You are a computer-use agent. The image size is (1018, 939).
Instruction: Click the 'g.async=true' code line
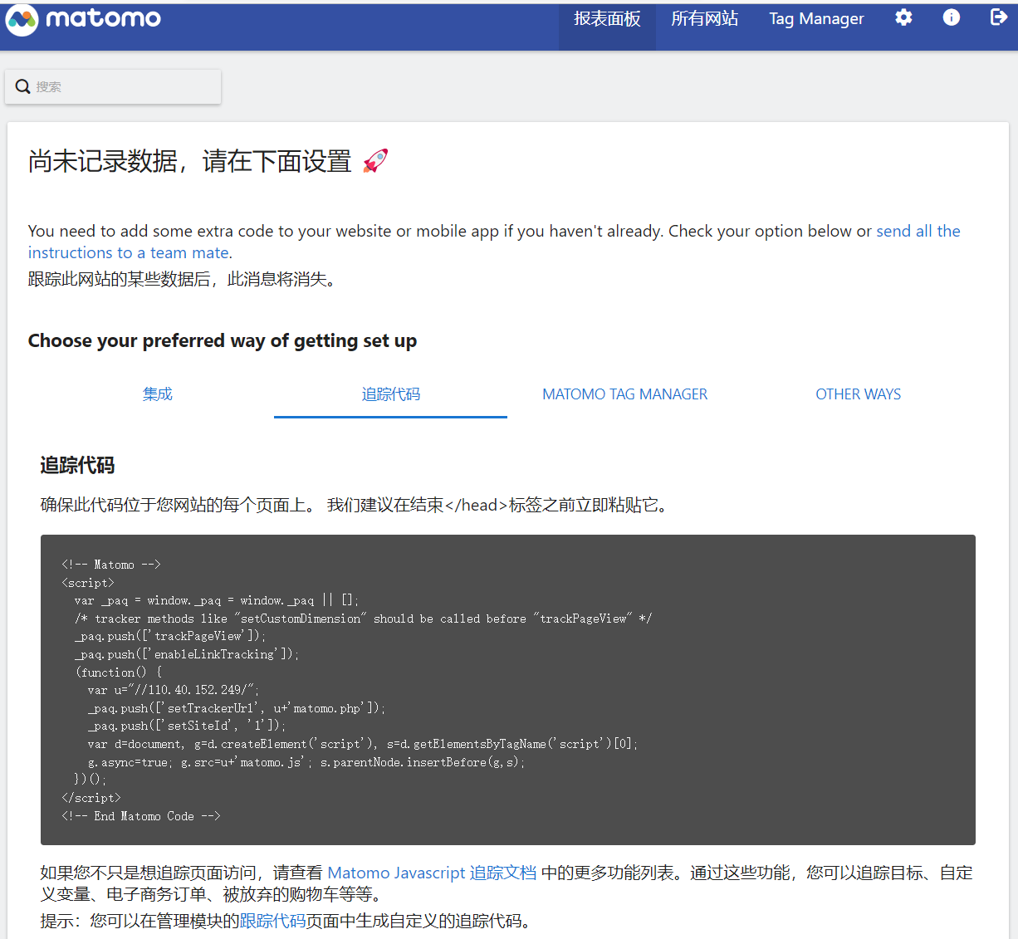306,762
